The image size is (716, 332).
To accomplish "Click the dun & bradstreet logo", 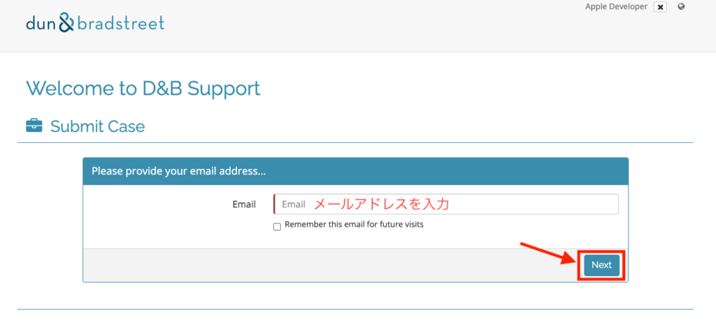I will coord(95,23).
